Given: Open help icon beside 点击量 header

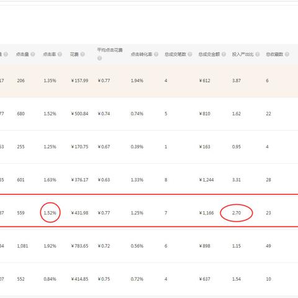Looking at the screenshot, I should 33,54.
